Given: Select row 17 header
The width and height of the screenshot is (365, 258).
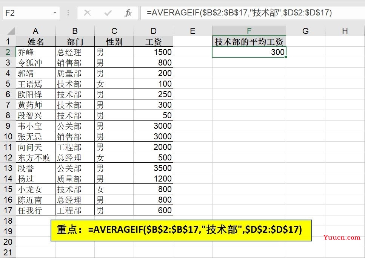Looking at the screenshot, I should [x=8, y=210].
